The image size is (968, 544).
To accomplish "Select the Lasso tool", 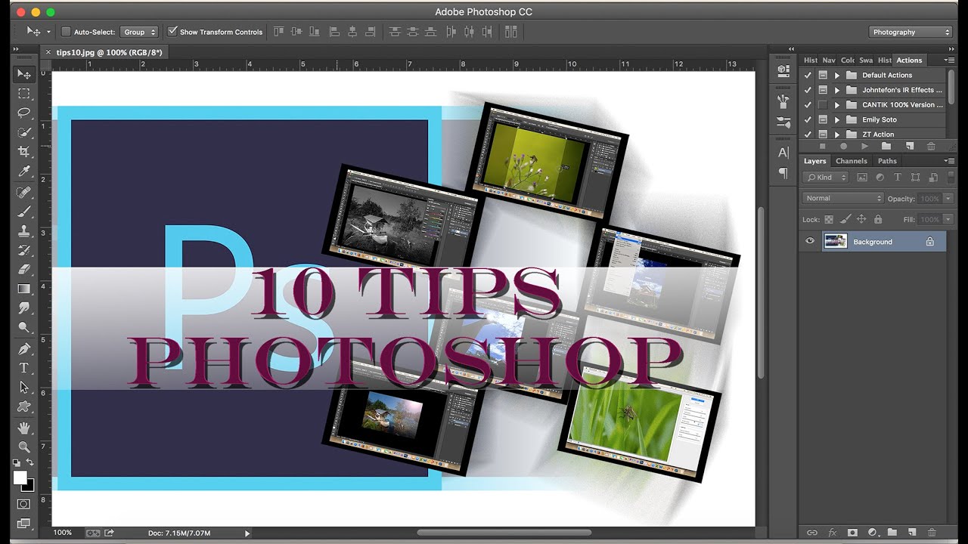I will [x=24, y=113].
